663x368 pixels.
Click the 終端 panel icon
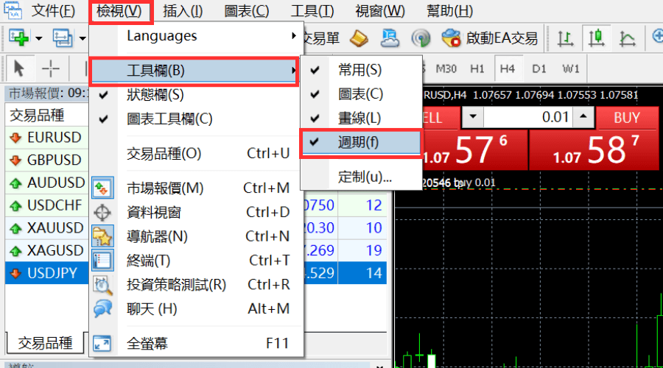click(102, 261)
